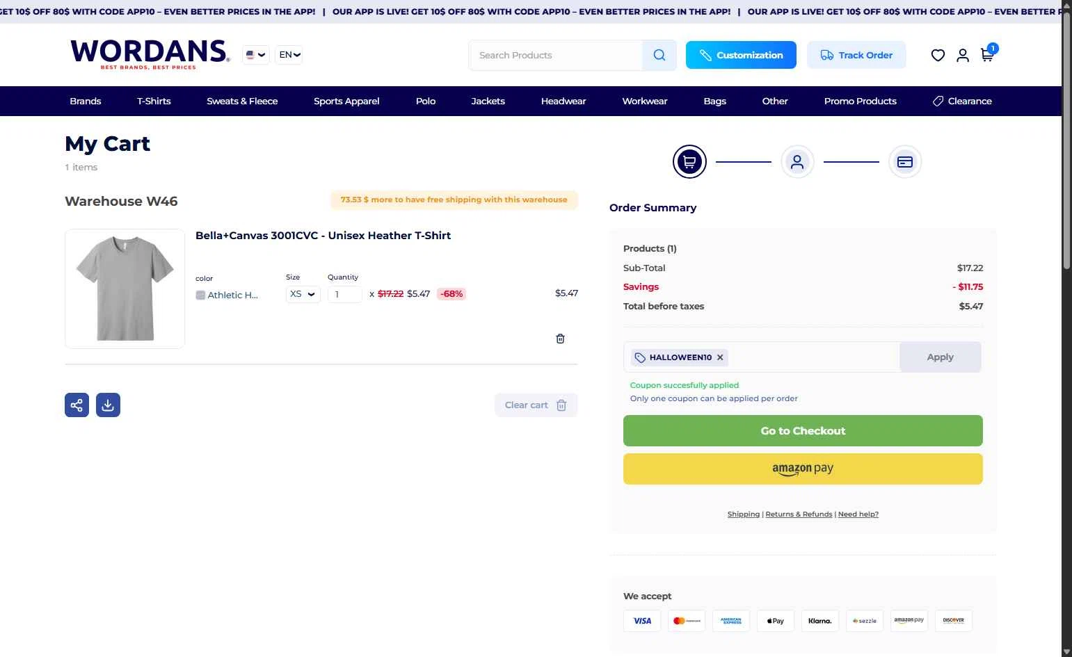The height and width of the screenshot is (657, 1072).
Task: Open the Need help? link
Action: pyautogui.click(x=858, y=514)
